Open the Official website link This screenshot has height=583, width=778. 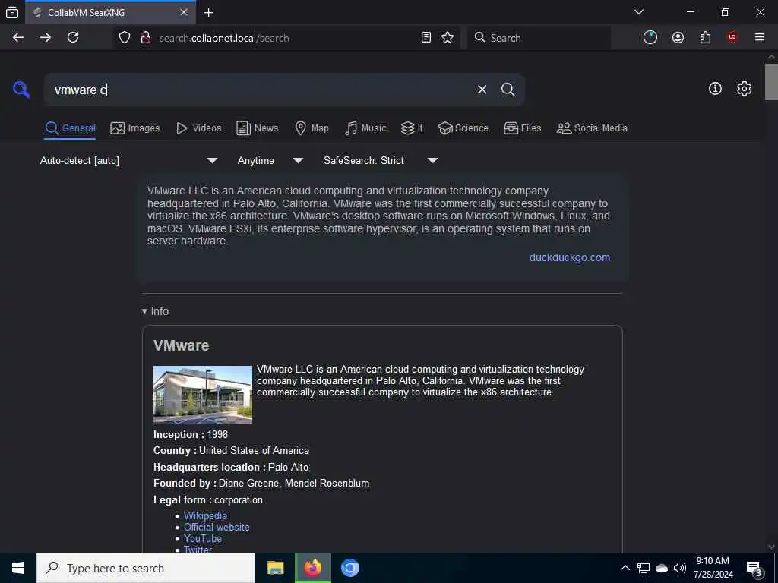[217, 527]
